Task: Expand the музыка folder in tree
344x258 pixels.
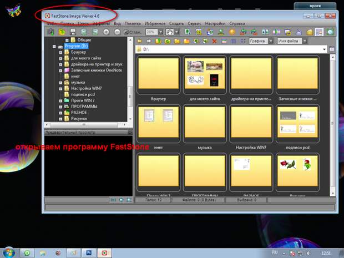Action: click(x=60, y=83)
